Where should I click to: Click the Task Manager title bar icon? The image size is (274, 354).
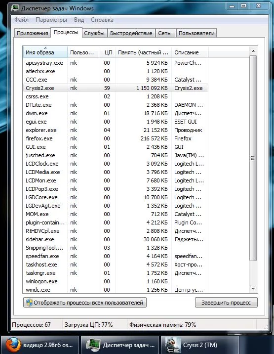pyautogui.click(x=15, y=8)
